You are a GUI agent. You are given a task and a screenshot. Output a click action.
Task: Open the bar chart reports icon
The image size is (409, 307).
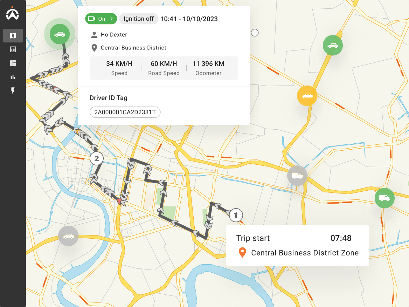pos(13,77)
